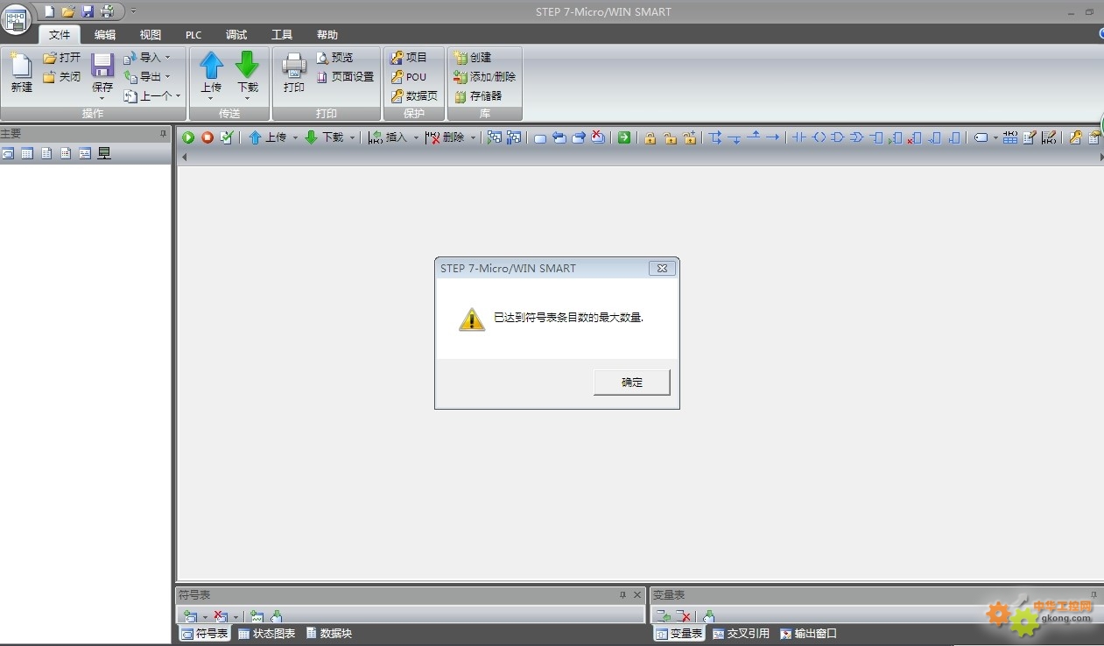Pin the 符号表 panel
Viewport: 1104px width, 646px height.
(x=622, y=595)
